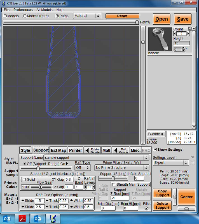Uncheck the Fillet checkbox
Screen dimensions: 199x224
[x=146, y=208]
